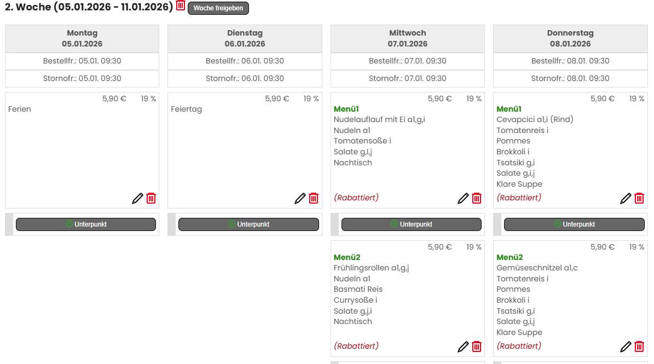Viewport: 654px width, 364px height.
Task: Click the Woche freigeben button
Action: [x=218, y=8]
